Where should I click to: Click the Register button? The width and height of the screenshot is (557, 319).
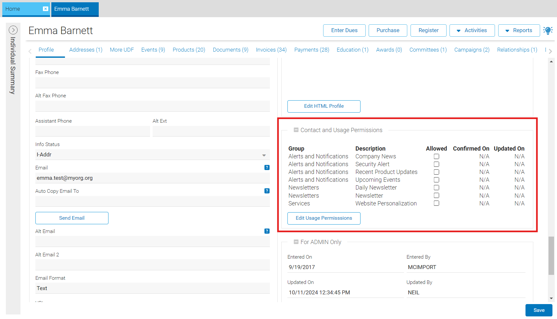pyautogui.click(x=428, y=31)
